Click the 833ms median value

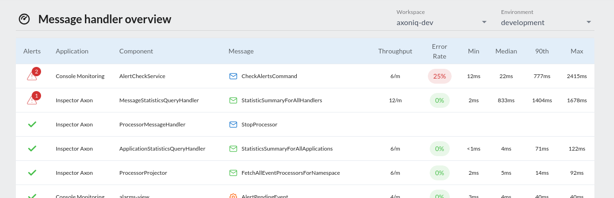coord(506,100)
